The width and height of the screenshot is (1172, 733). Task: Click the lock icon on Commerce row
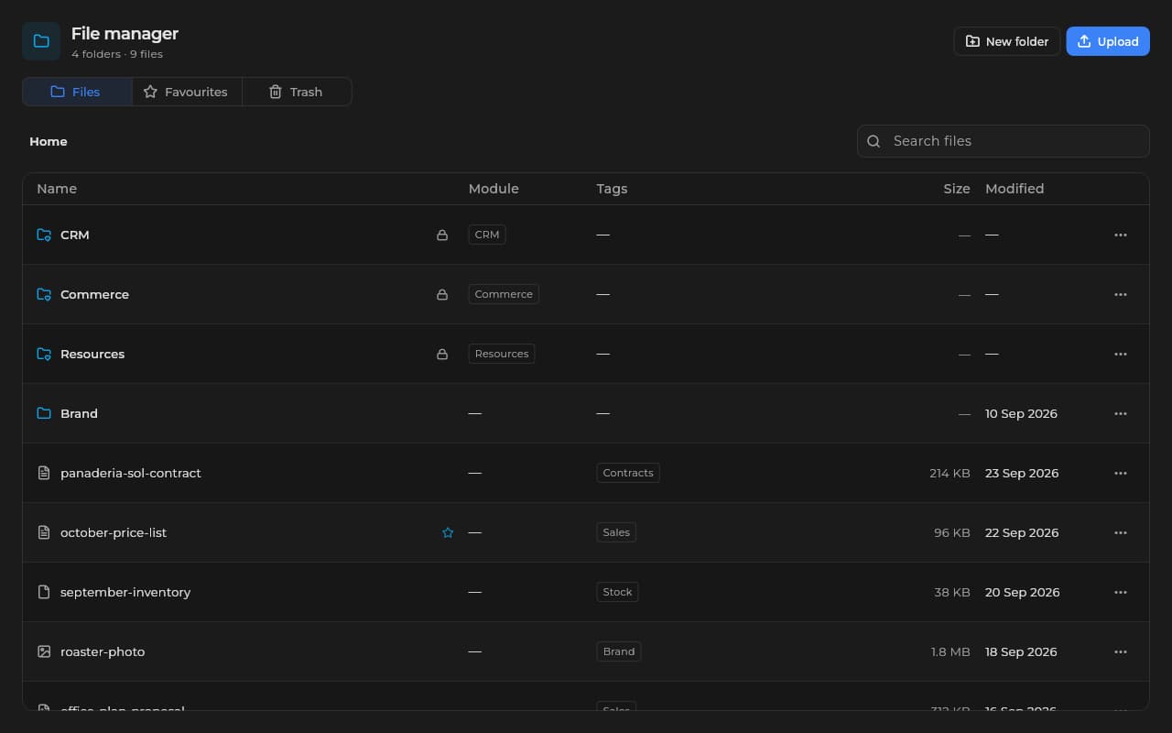442,294
